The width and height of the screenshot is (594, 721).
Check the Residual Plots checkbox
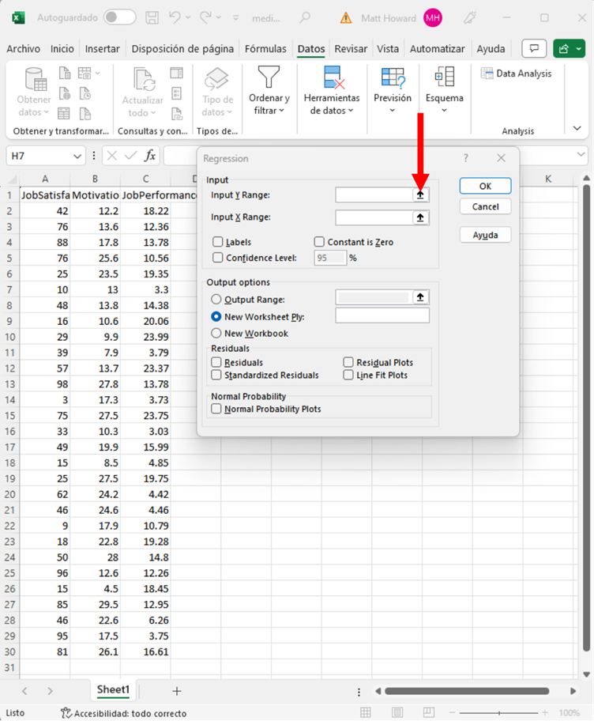pyautogui.click(x=348, y=362)
